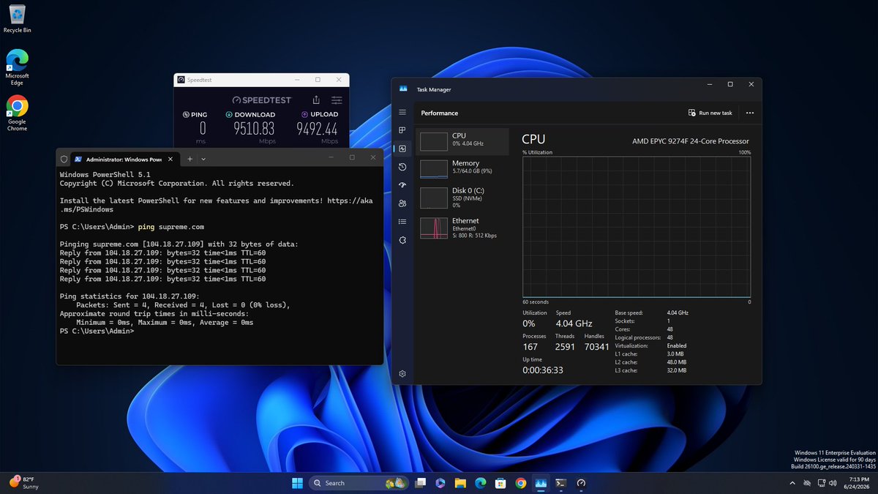Open the Users page in Task Manager
Image resolution: width=878 pixels, height=494 pixels.
(402, 203)
